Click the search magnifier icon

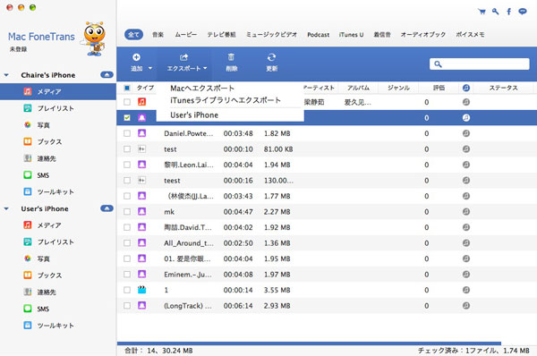[438, 64]
